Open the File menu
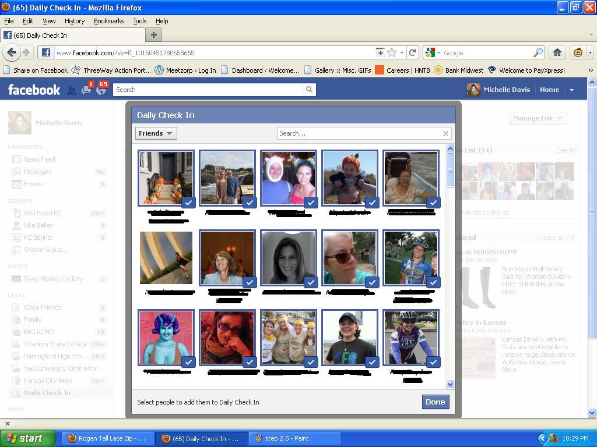This screenshot has width=597, height=447. (x=9, y=21)
